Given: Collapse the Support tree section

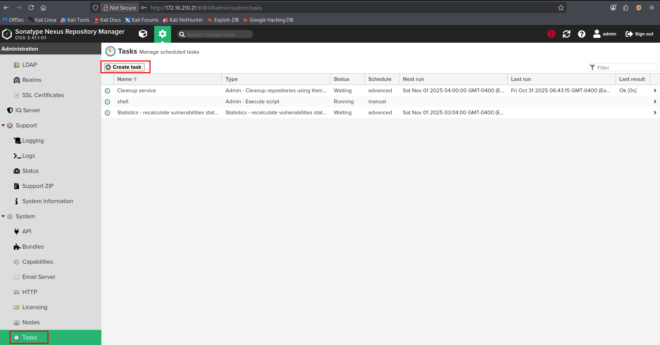Looking at the screenshot, I should point(3,125).
